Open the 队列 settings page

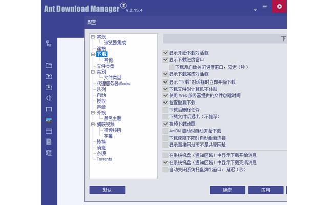click(x=101, y=89)
